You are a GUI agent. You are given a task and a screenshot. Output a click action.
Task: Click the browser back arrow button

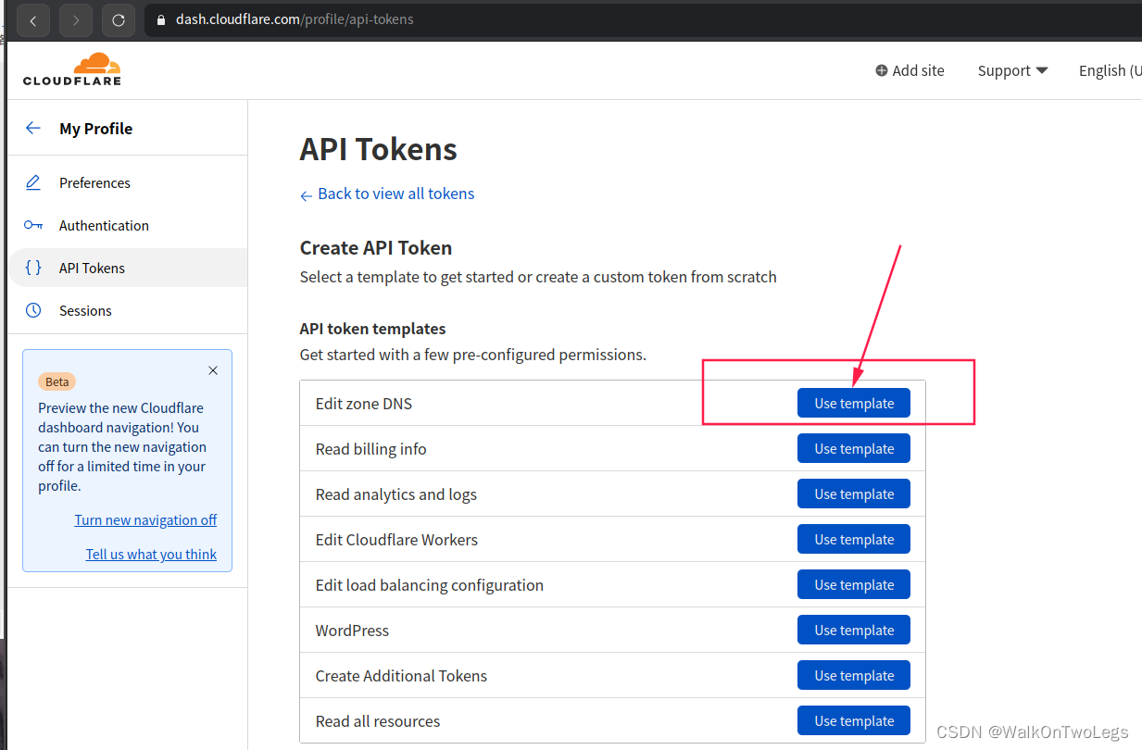tap(33, 19)
